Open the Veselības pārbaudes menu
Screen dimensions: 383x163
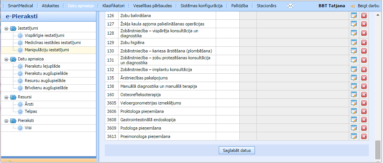[x=152, y=6]
